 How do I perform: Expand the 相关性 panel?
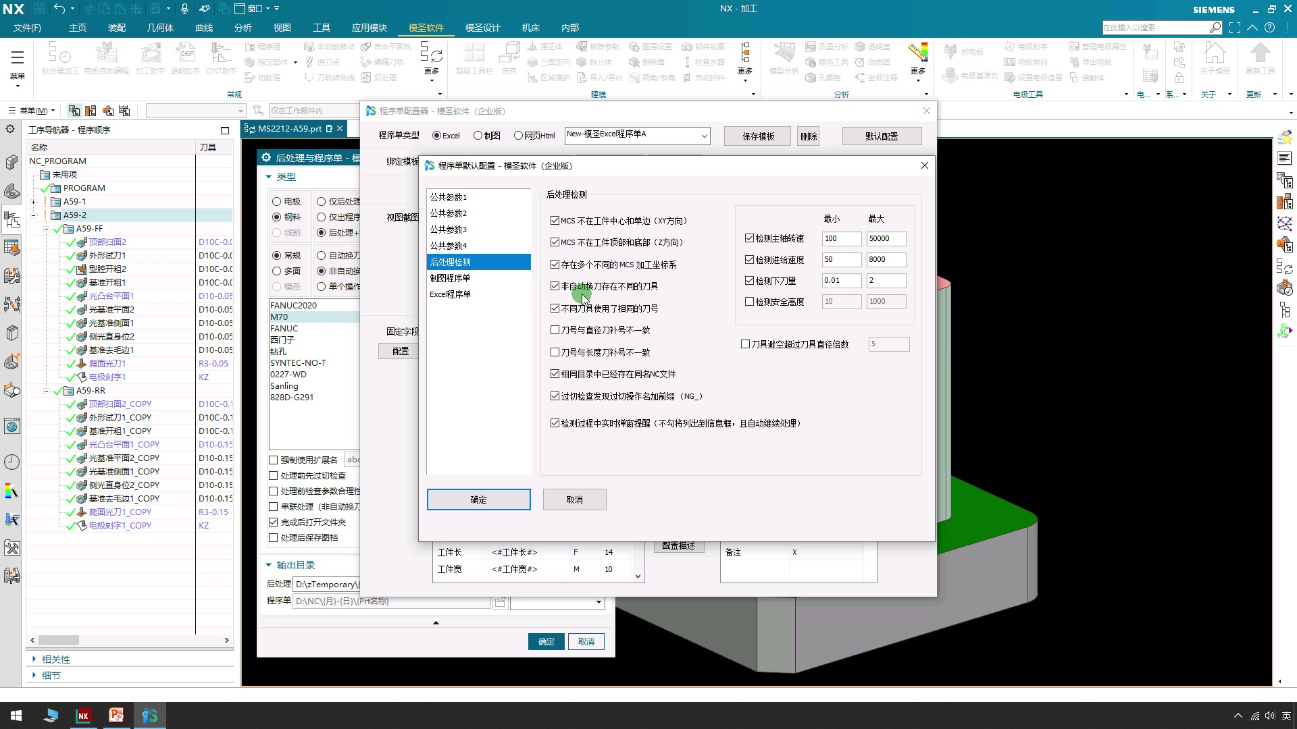[34, 659]
